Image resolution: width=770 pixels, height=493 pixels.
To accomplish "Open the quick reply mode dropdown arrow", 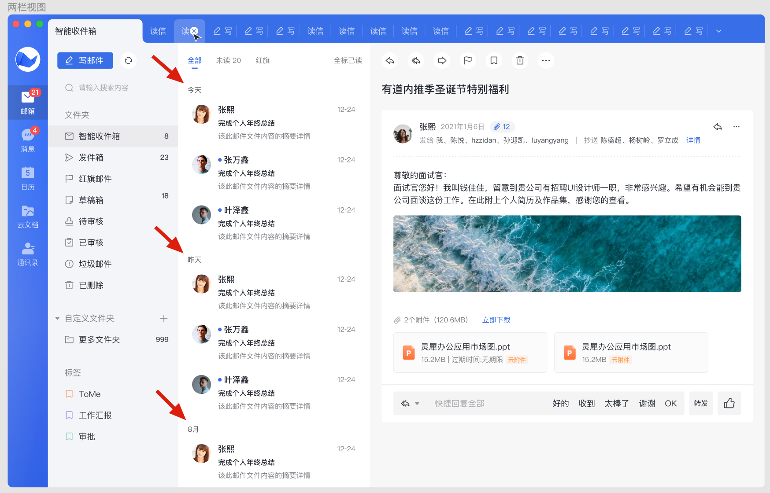I will pos(417,404).
